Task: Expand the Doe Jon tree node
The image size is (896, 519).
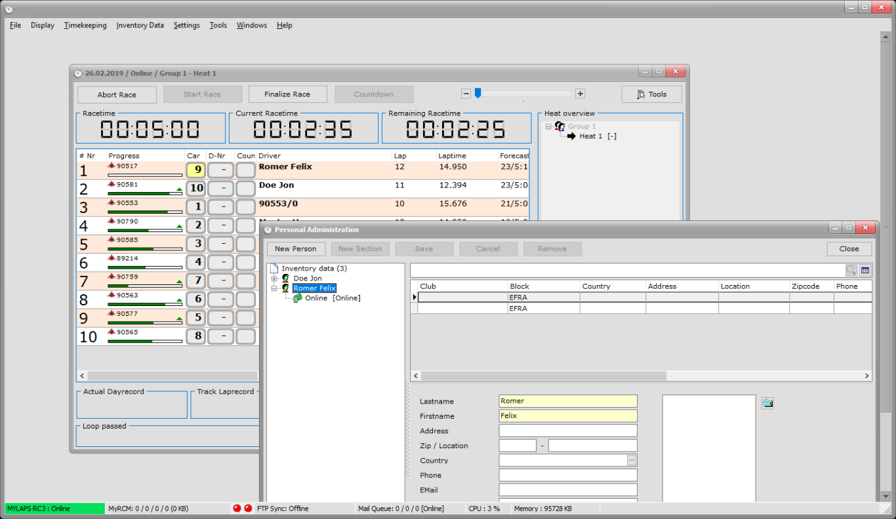Action: (274, 279)
